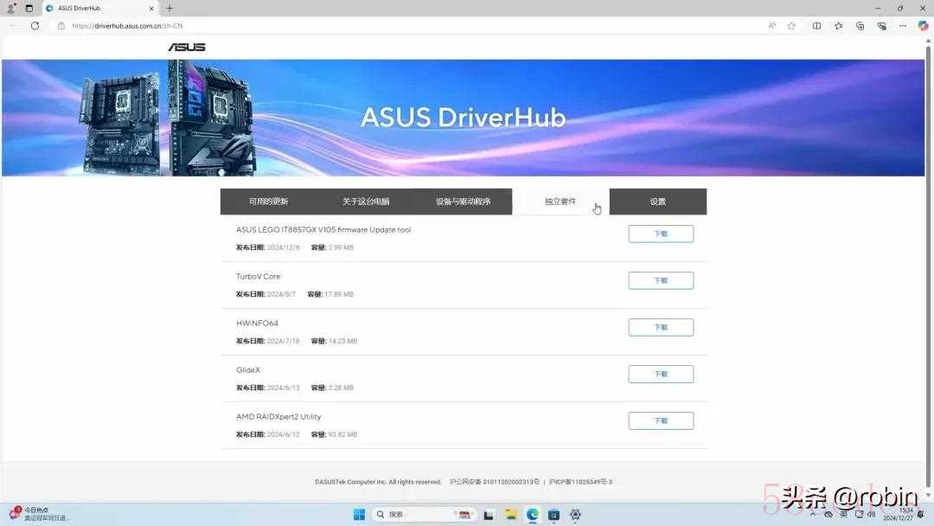Image resolution: width=934 pixels, height=526 pixels.
Task: Click the HWiNFO64 title text
Action: click(x=257, y=323)
